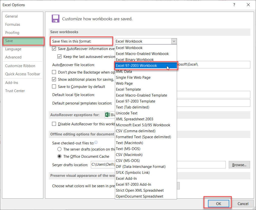Viewport: 256px width, 210px height.
Task: Select Excel 97-2003 Workbook format
Action: (146, 65)
